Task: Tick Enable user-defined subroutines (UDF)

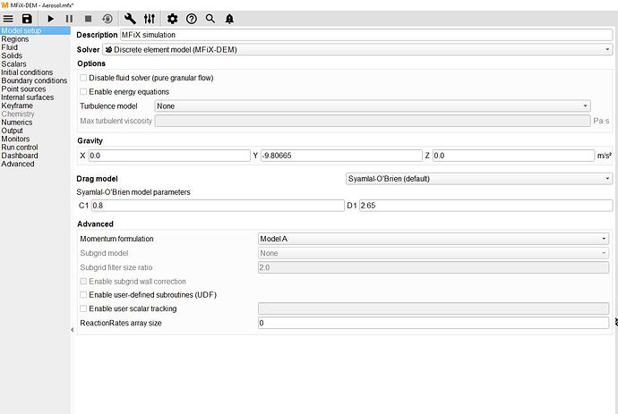Action: [x=83, y=295]
